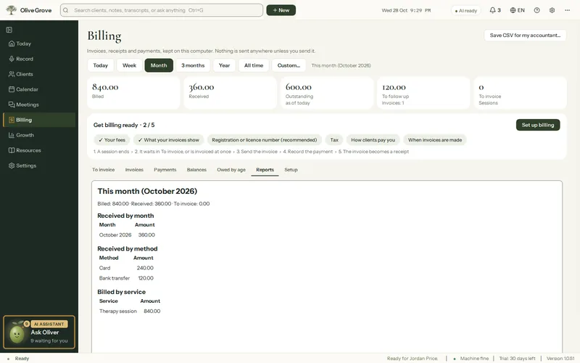Open the Invoices tab
Image resolution: width=580 pixels, height=363 pixels.
click(134, 170)
